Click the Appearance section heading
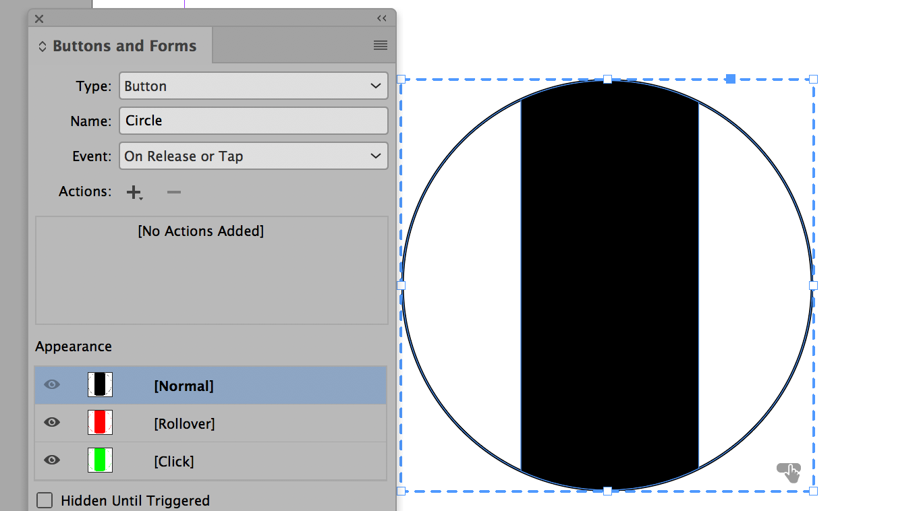The height and width of the screenshot is (511, 919). tap(74, 347)
